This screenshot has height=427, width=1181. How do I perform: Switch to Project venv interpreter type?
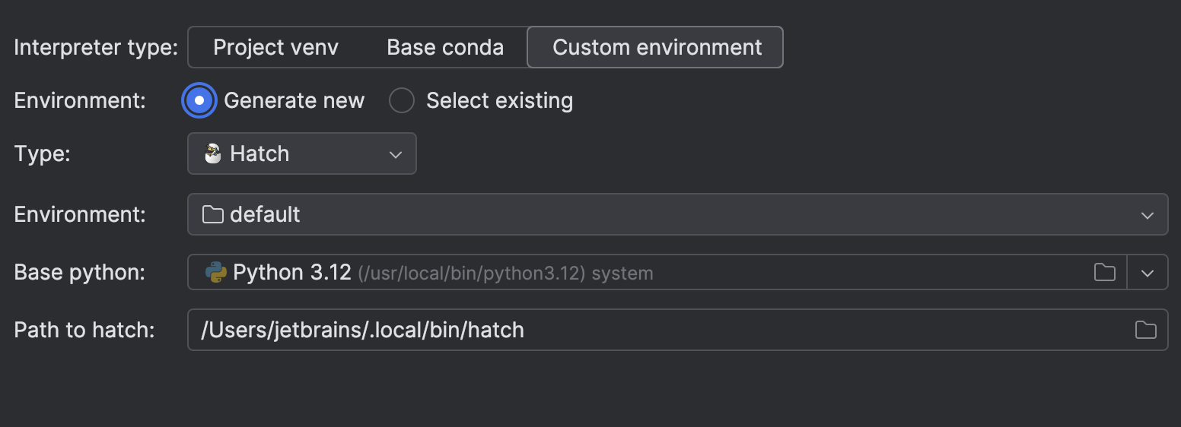pyautogui.click(x=275, y=47)
